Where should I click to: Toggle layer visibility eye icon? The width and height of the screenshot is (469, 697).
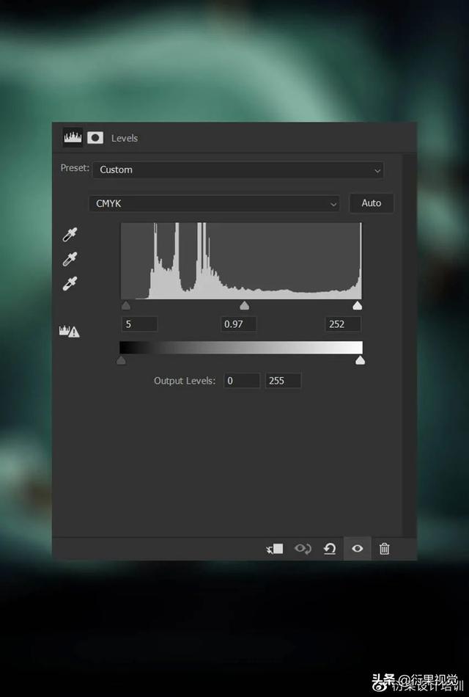tap(357, 549)
